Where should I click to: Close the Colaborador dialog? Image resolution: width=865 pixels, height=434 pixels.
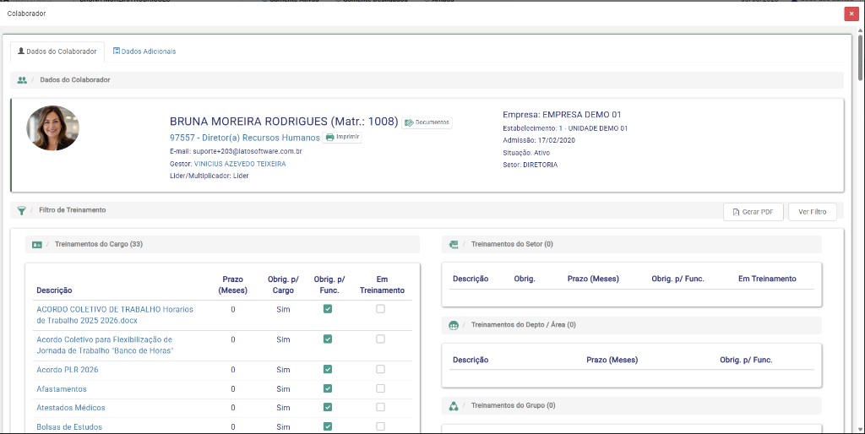[851, 14]
